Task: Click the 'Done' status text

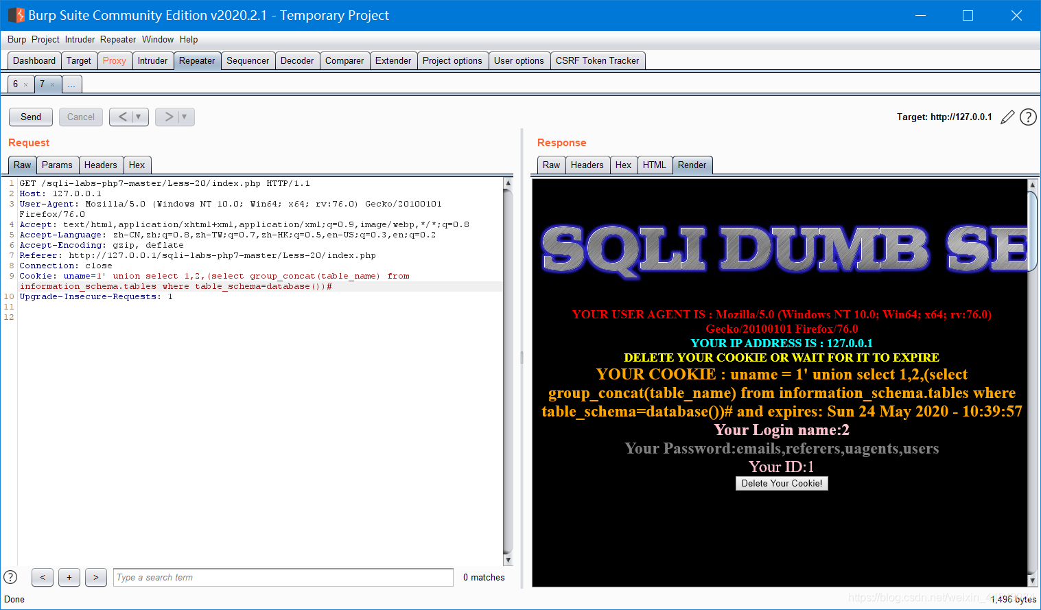Action: tap(14, 599)
